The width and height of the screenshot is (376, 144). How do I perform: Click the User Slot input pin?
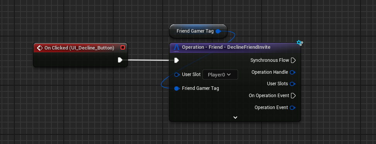(177, 74)
